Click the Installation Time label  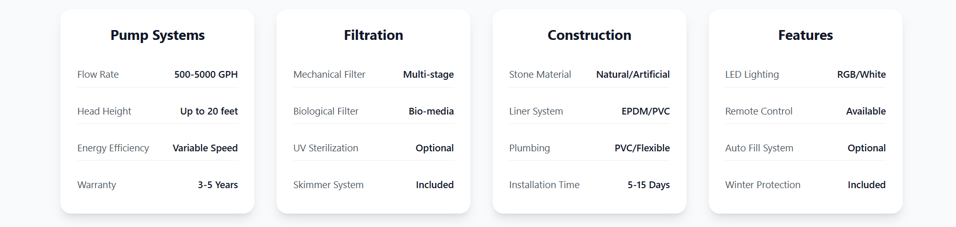coord(544,185)
